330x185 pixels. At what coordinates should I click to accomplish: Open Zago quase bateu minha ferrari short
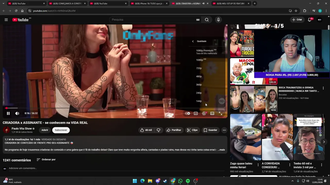point(246,137)
